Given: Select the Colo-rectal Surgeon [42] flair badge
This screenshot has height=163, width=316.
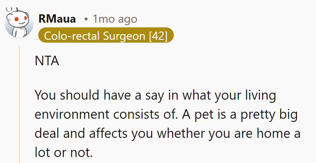Looking at the screenshot, I should point(106,35).
